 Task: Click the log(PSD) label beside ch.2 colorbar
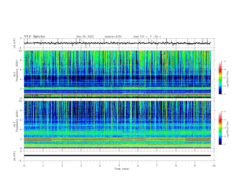(x=228, y=129)
